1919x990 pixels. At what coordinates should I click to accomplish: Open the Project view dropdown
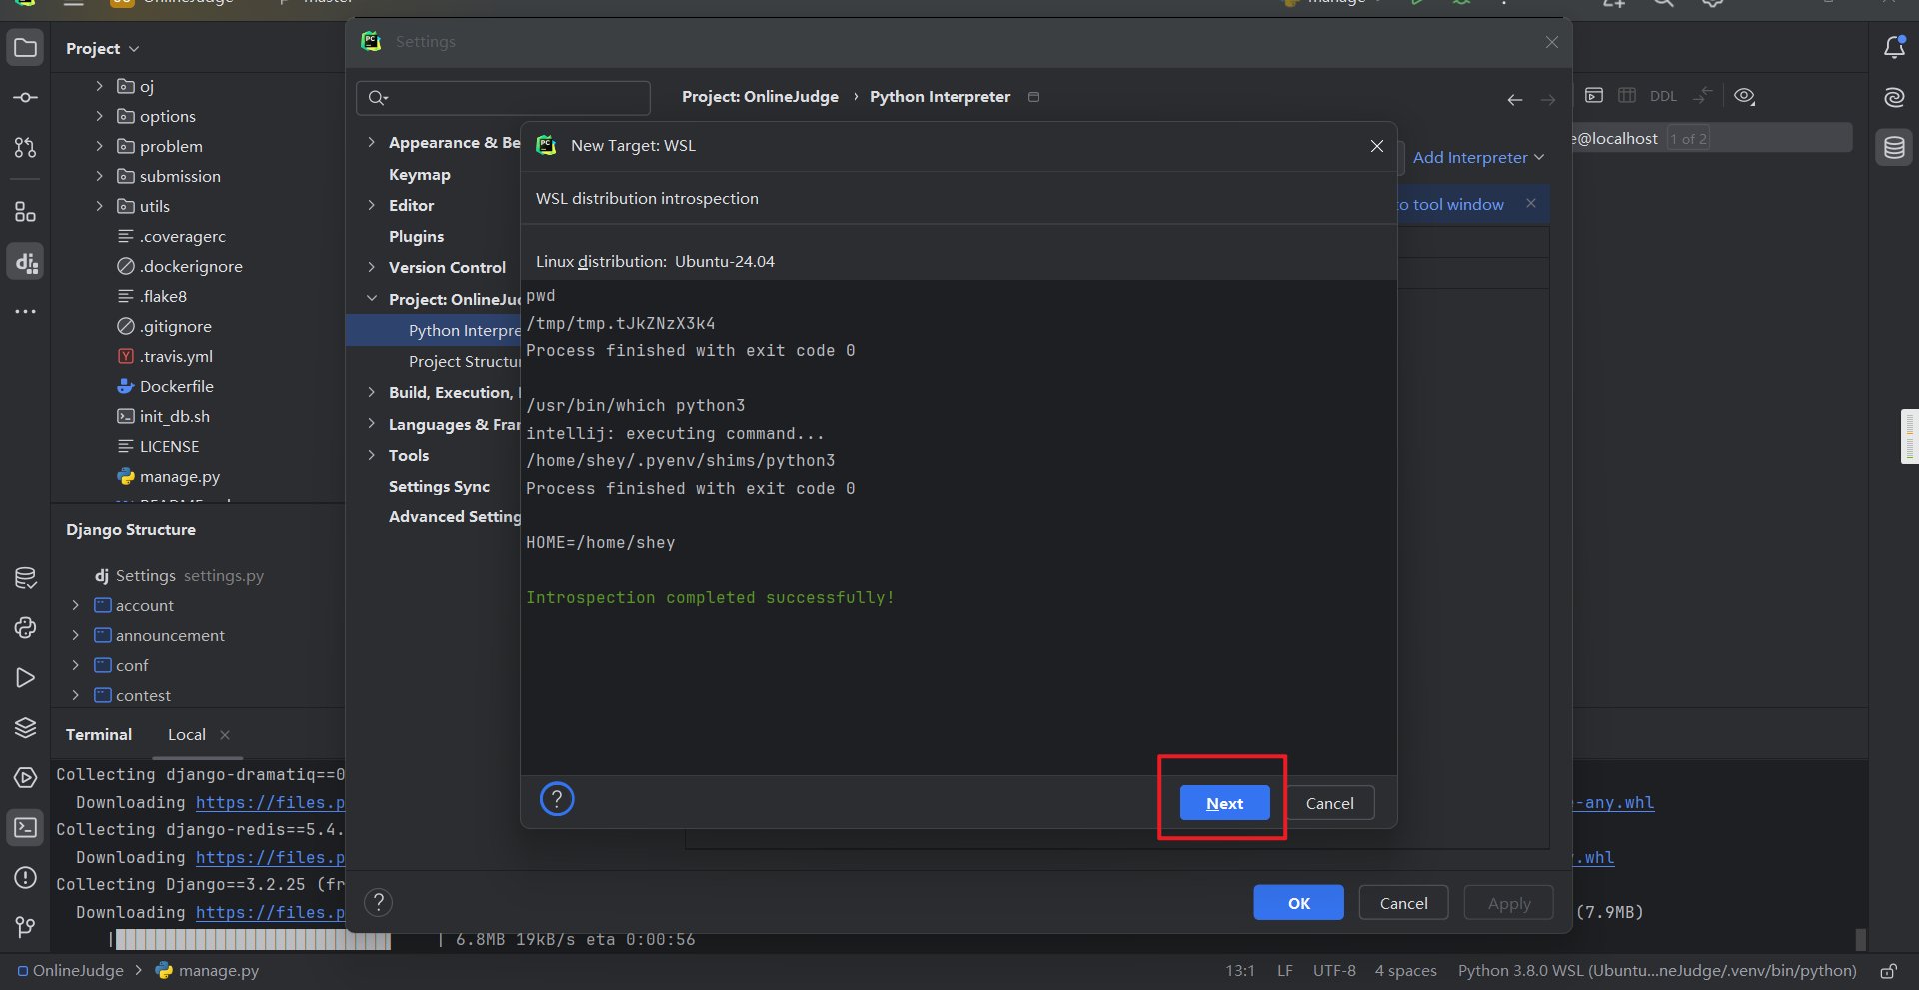[x=102, y=48]
